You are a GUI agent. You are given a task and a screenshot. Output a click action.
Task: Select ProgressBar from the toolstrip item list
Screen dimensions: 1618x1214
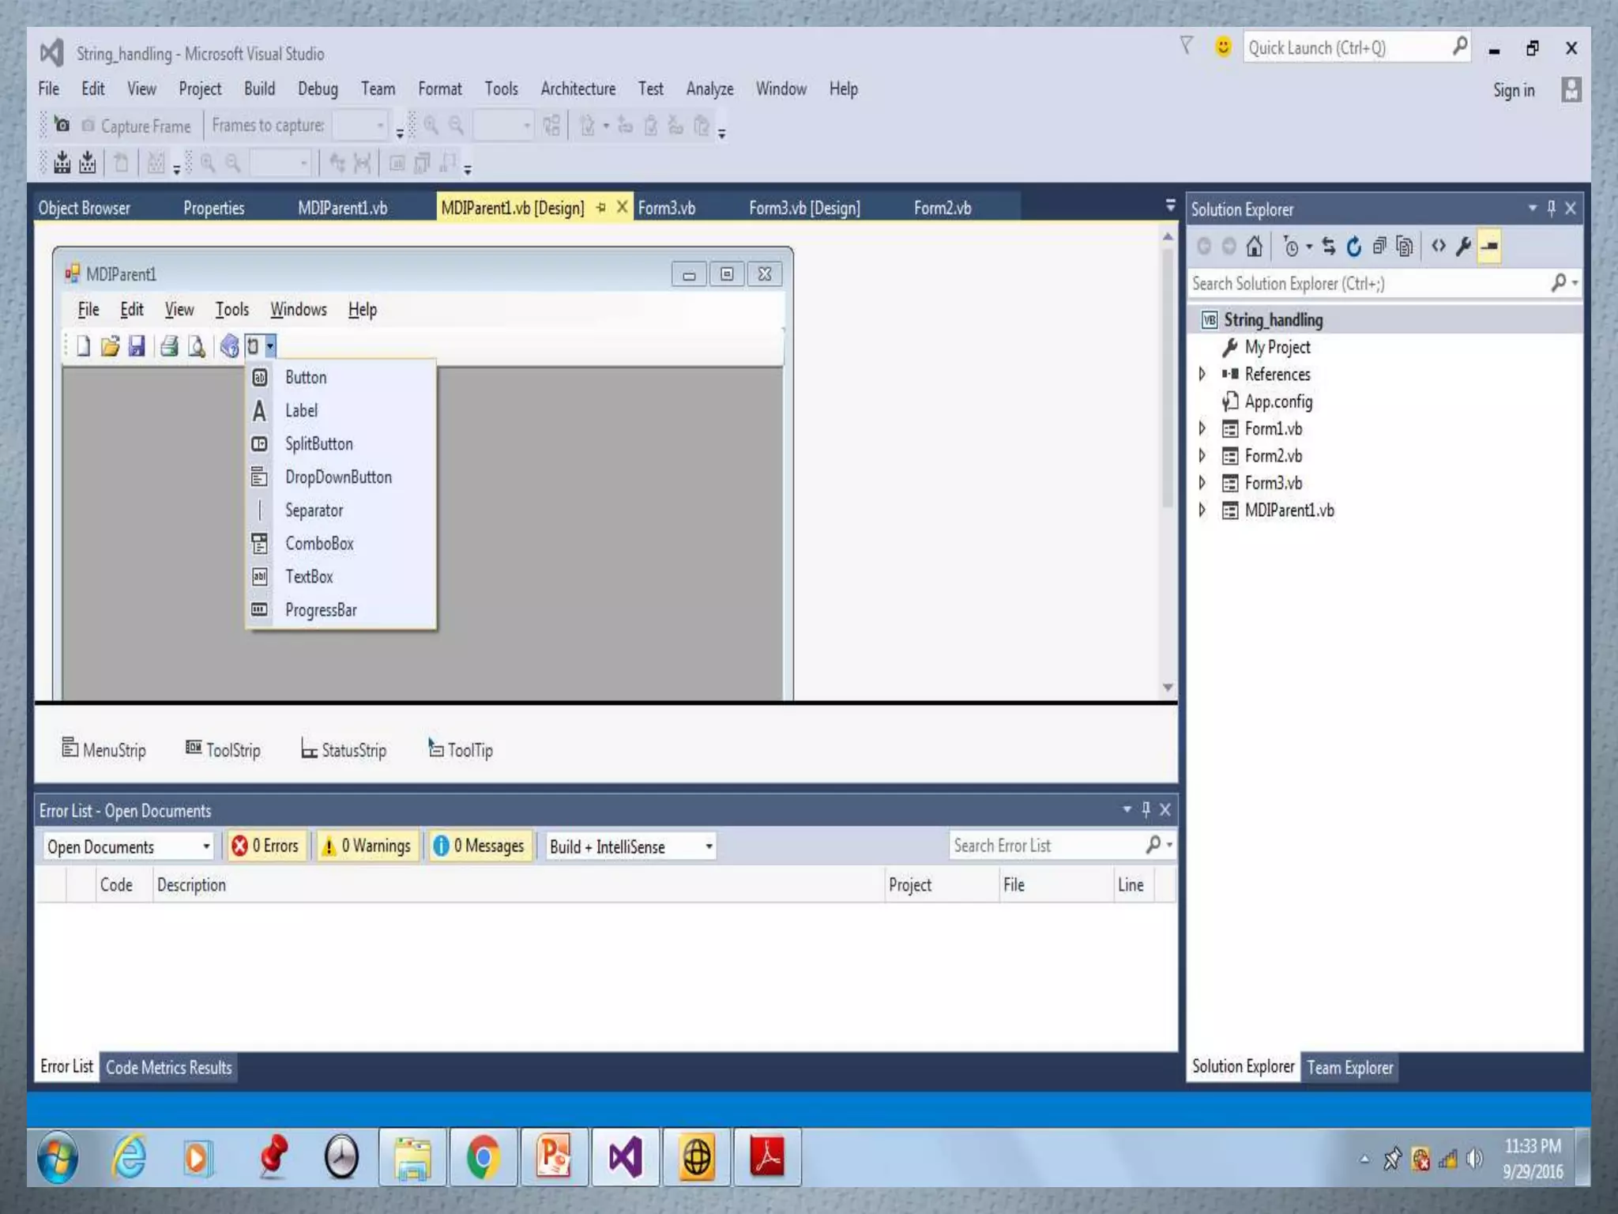tap(321, 610)
